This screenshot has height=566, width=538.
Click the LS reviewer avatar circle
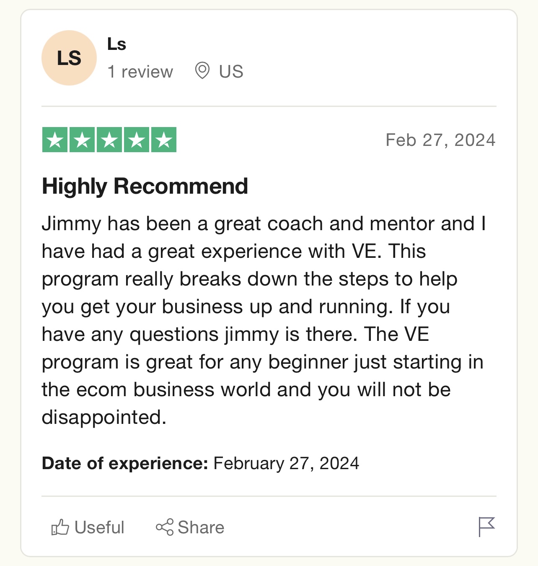click(x=69, y=58)
